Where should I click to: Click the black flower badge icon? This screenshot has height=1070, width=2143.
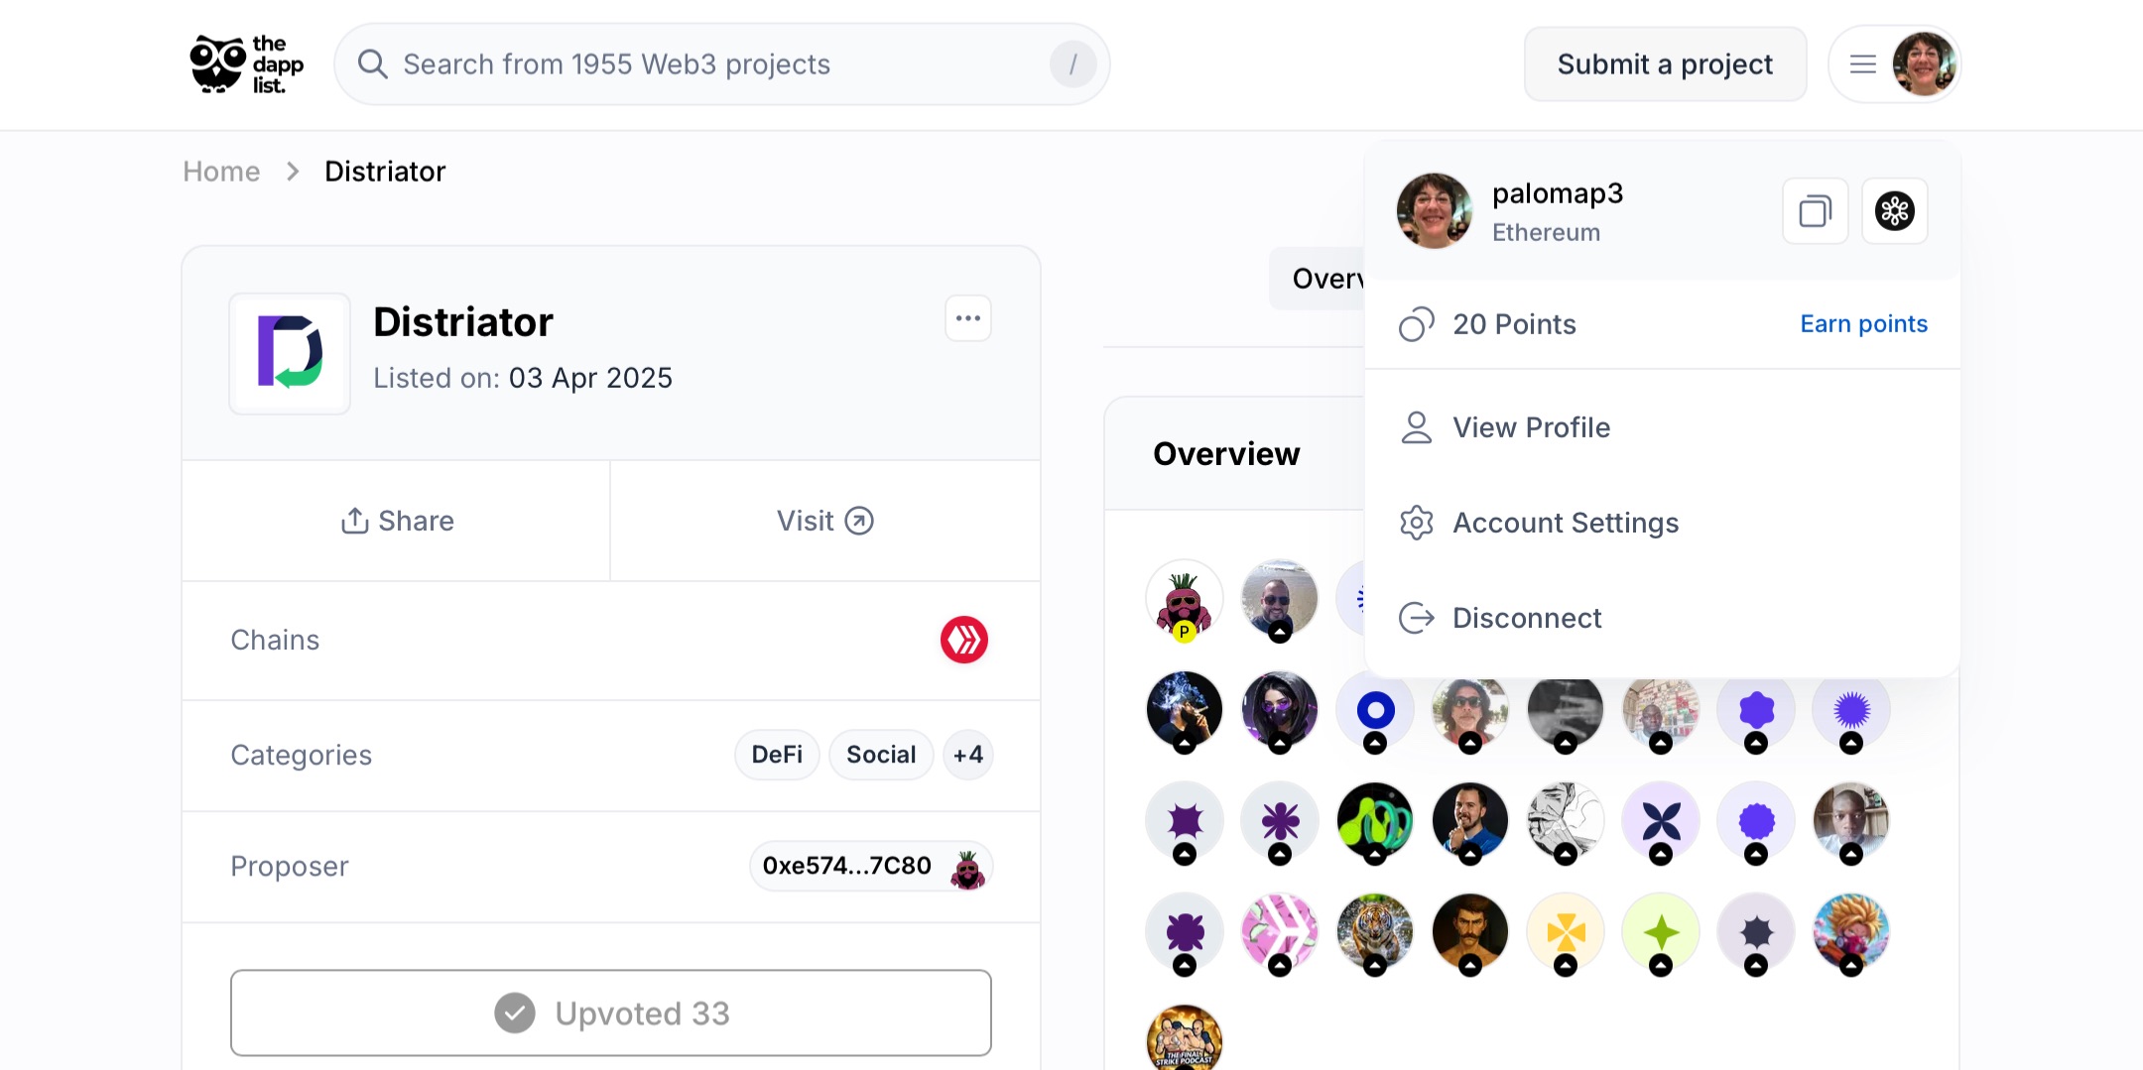(1894, 211)
